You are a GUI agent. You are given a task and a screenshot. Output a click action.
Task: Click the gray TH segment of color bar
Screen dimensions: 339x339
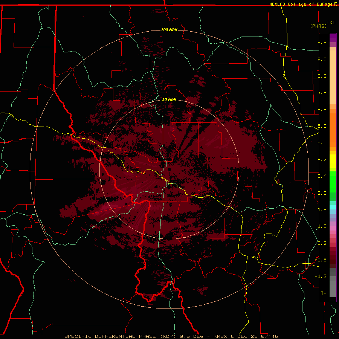pos(333,289)
